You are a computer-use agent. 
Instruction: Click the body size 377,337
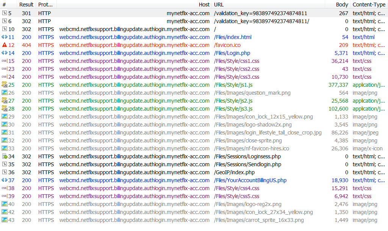point(338,85)
